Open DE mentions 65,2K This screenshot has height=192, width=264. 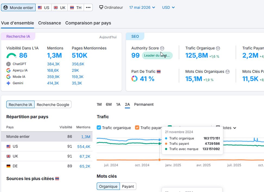point(85,166)
